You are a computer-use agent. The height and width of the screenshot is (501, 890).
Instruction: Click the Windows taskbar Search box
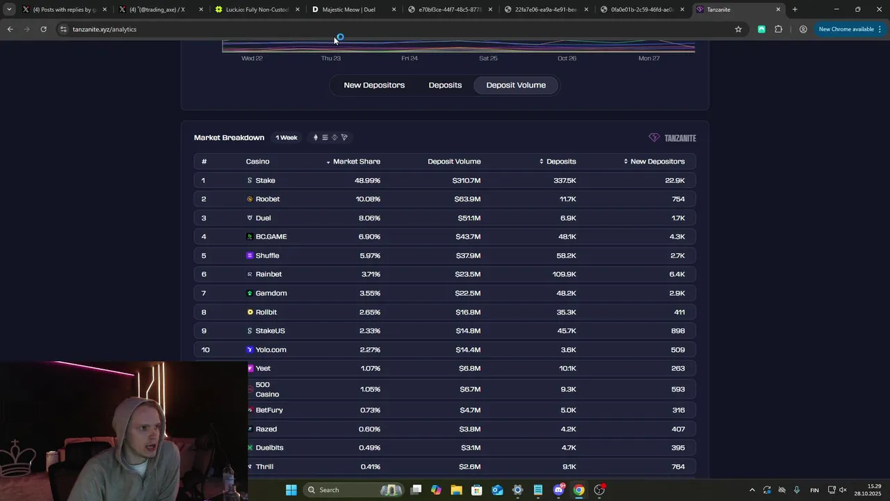tap(353, 490)
